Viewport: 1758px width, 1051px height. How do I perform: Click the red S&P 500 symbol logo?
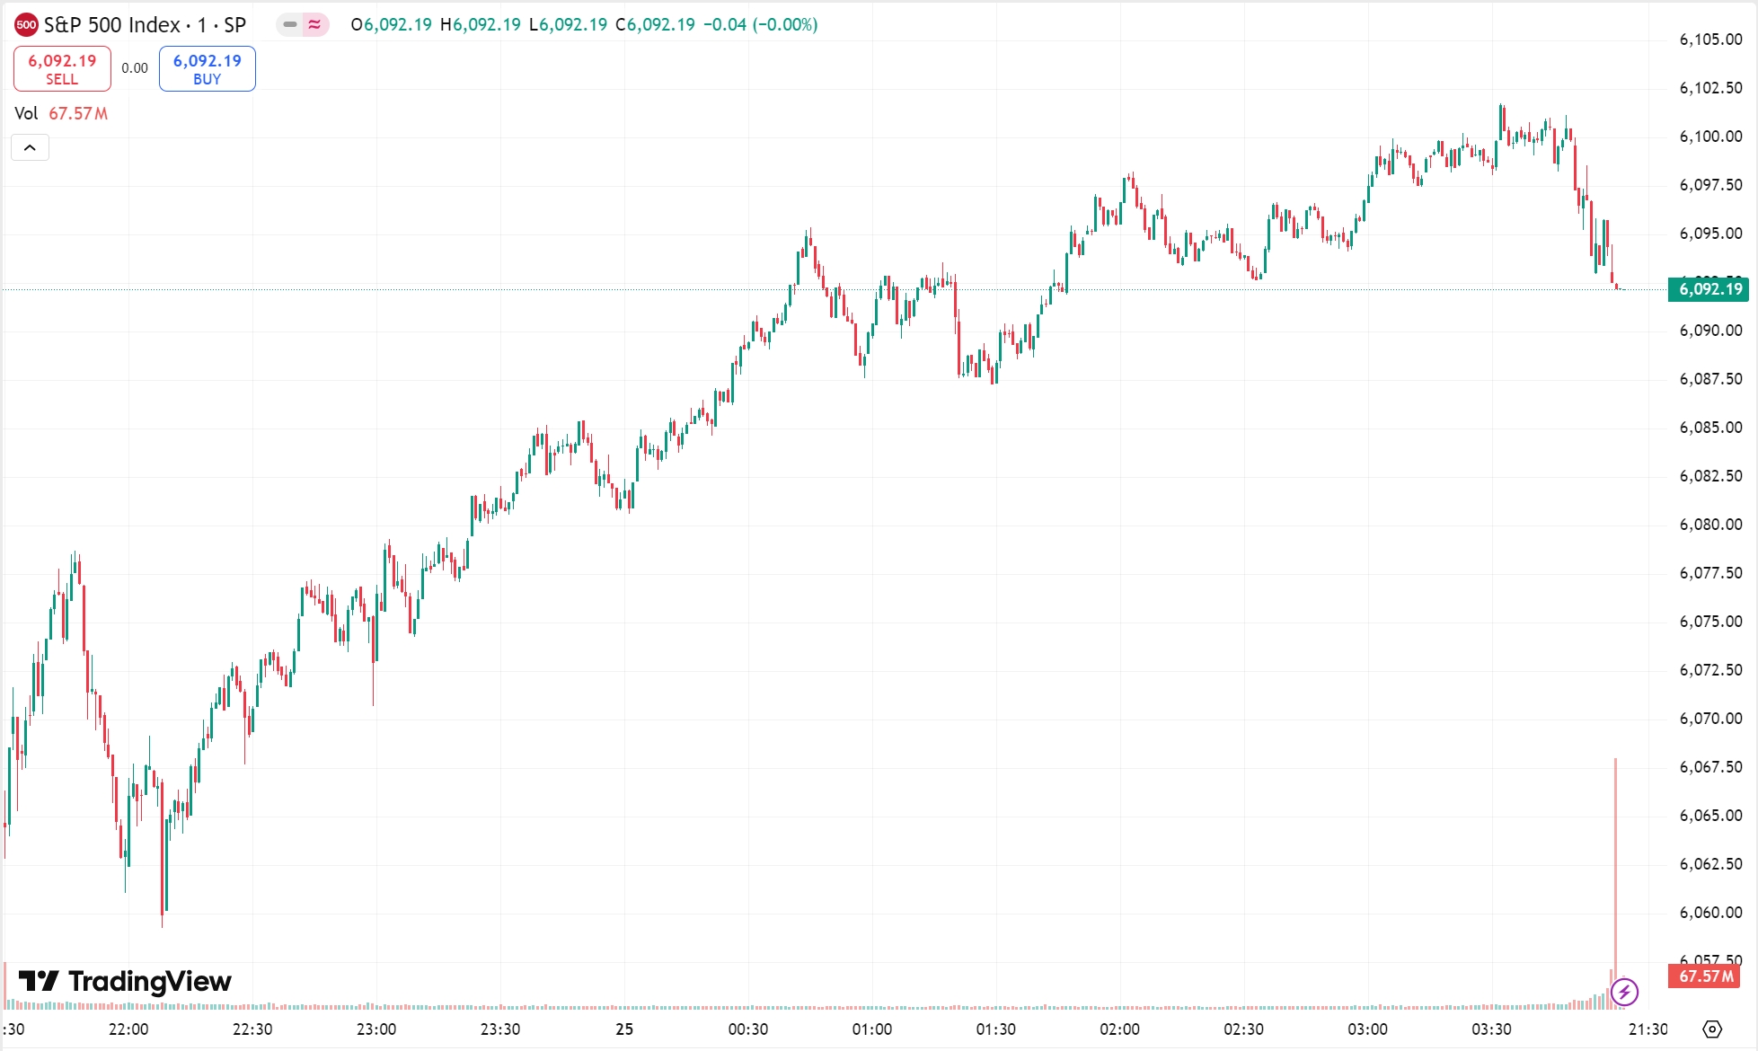coord(26,25)
